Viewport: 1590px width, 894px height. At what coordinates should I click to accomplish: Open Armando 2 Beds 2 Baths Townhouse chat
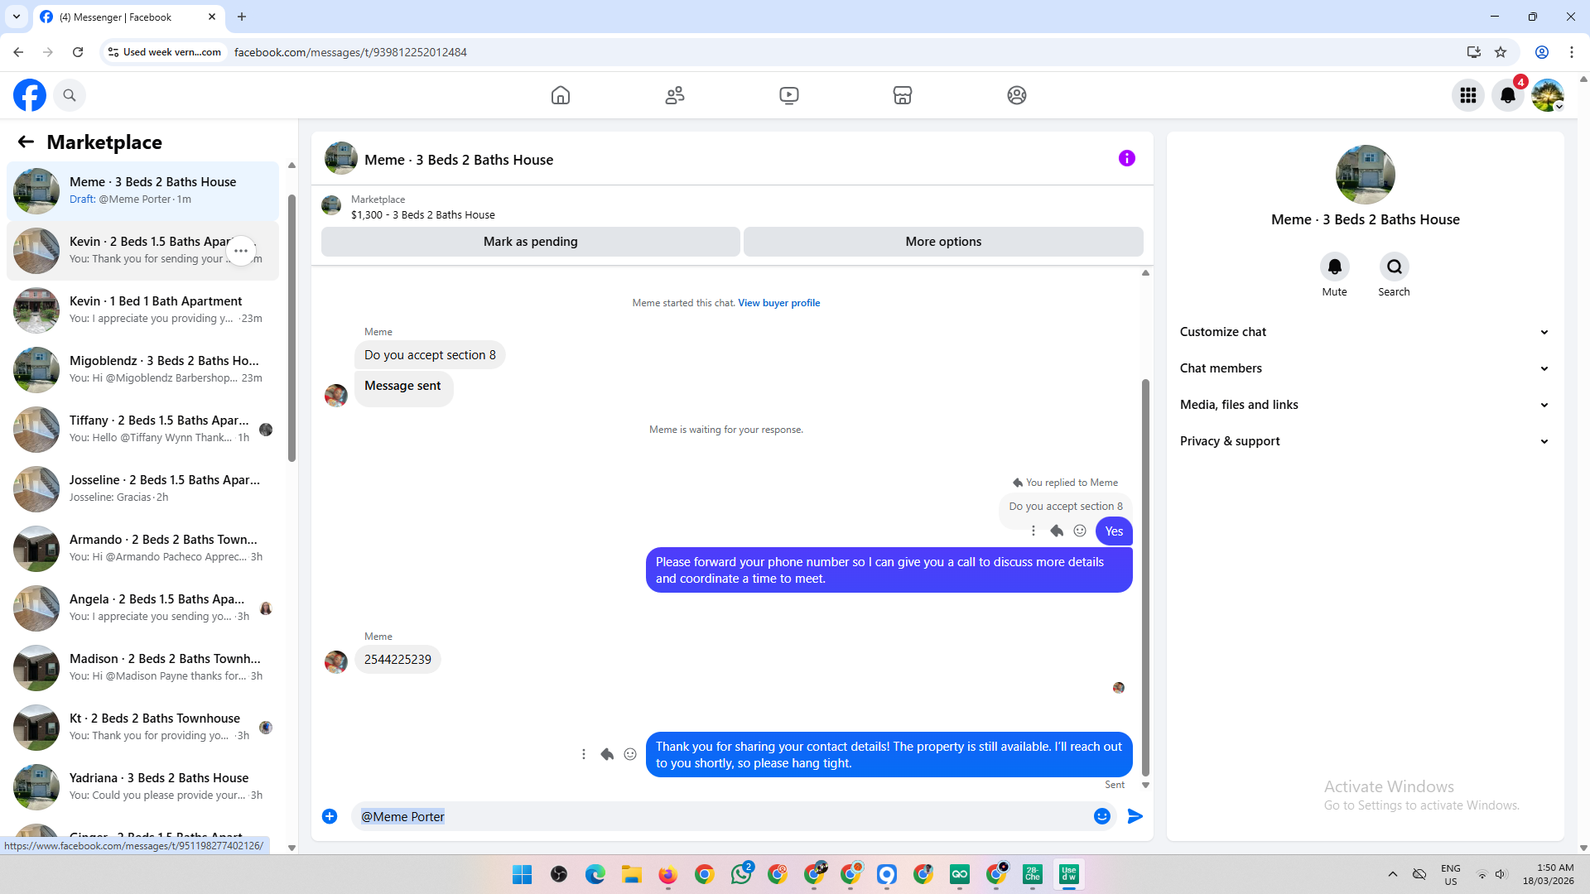pos(143,549)
